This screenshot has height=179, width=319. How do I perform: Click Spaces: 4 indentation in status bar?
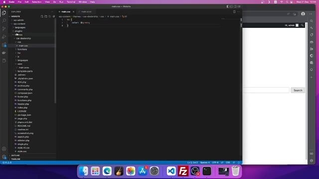coord(205,163)
